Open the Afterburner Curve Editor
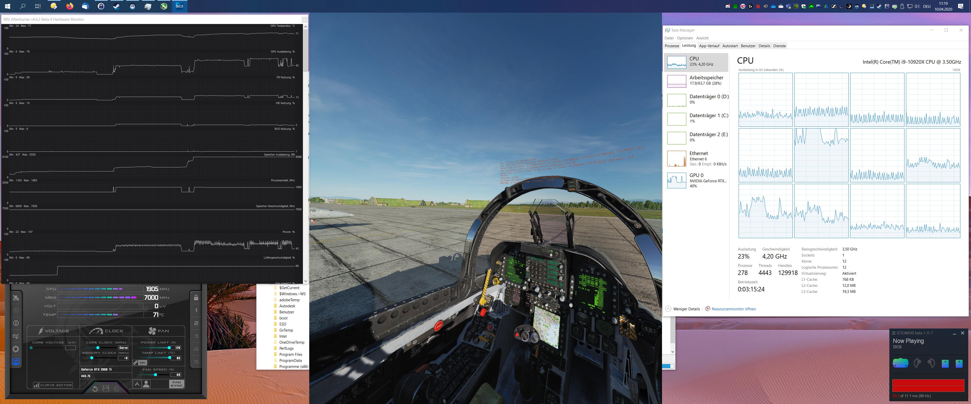The image size is (971, 404). tap(53, 385)
